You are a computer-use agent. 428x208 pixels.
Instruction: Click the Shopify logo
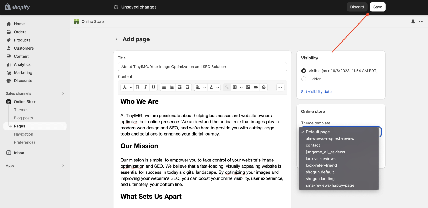pos(17,7)
